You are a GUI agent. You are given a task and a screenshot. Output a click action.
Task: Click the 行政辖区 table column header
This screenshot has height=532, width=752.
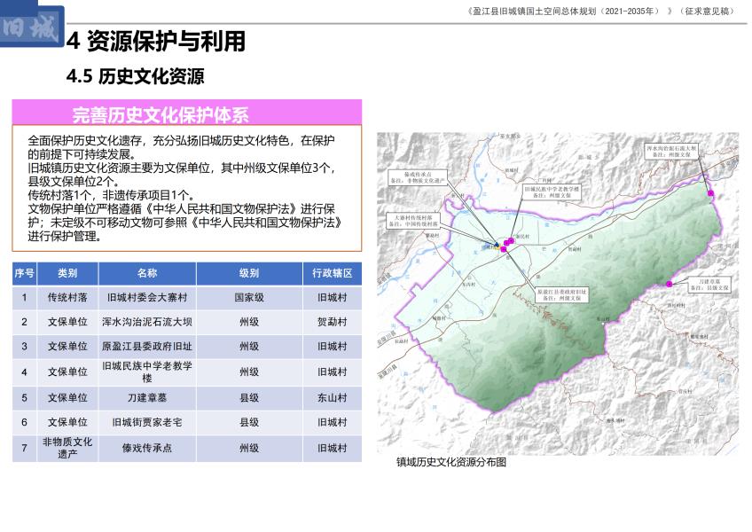(333, 273)
